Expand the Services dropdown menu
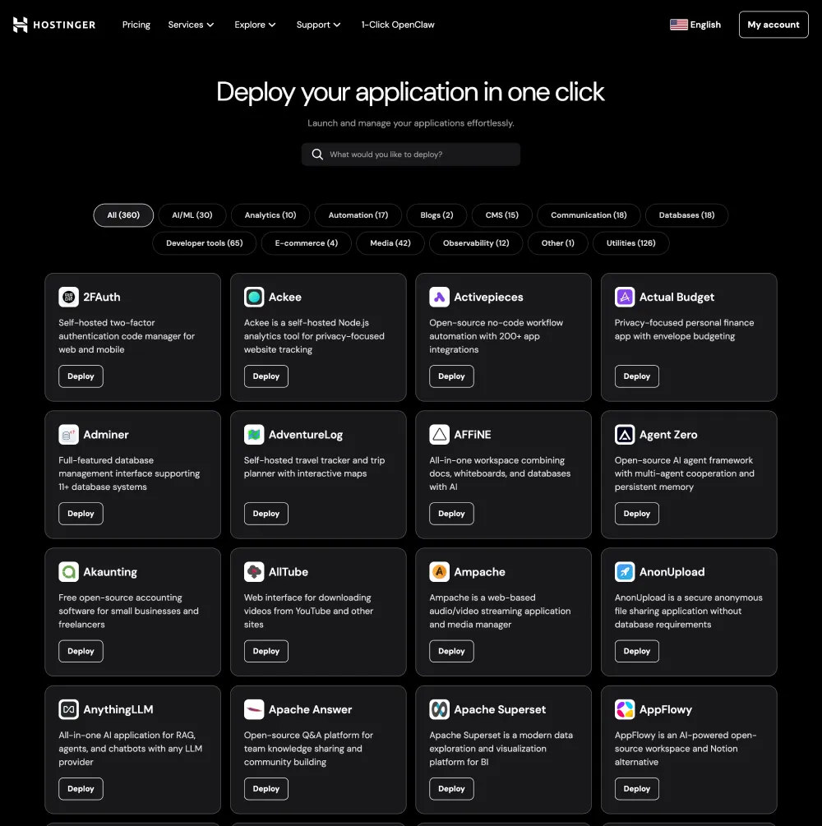Viewport: 822px width, 826px height. 191,25
